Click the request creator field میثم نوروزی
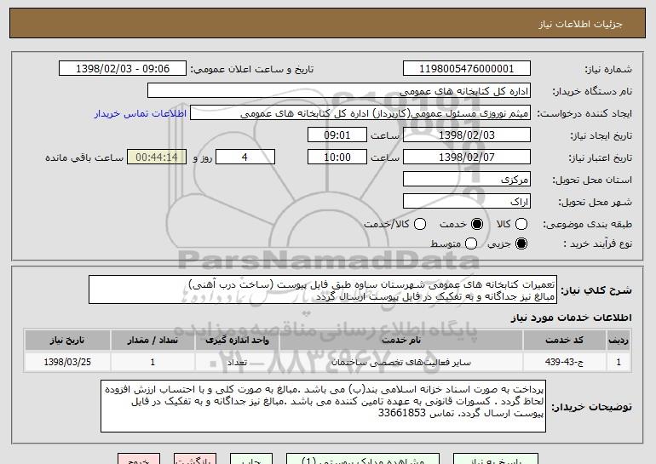Image resolution: width=656 pixels, height=464 pixels. [360, 113]
